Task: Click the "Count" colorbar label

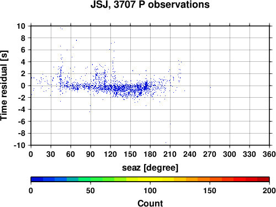Action: pos(150,203)
